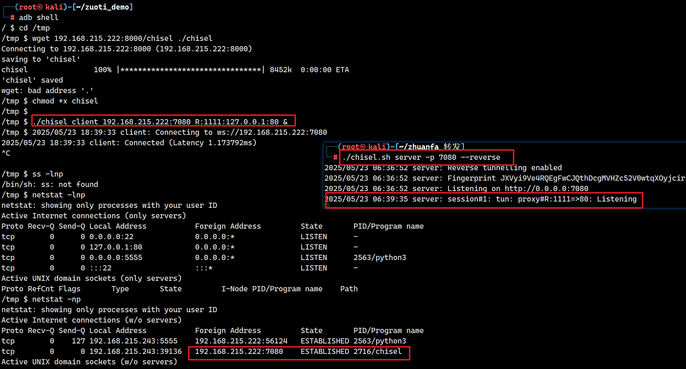Click the ws://192.168.215.222:7080 websocket URL
This screenshot has width=686, height=369.
[x=272, y=132]
